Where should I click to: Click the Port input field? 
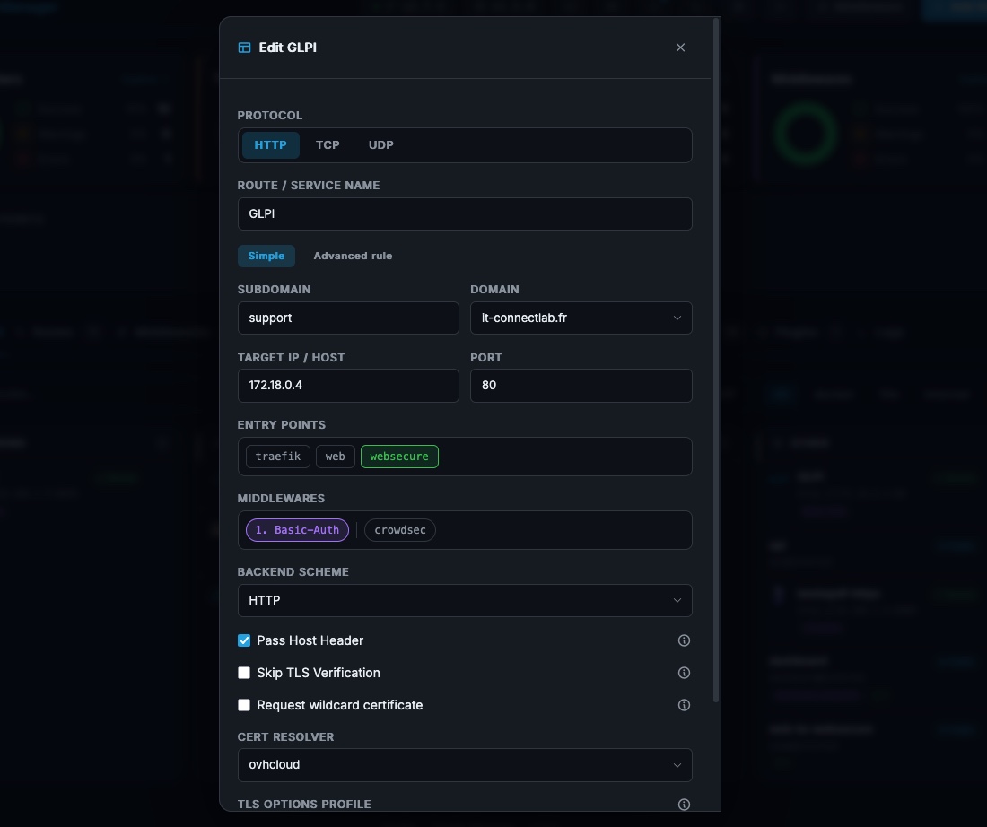(581, 385)
